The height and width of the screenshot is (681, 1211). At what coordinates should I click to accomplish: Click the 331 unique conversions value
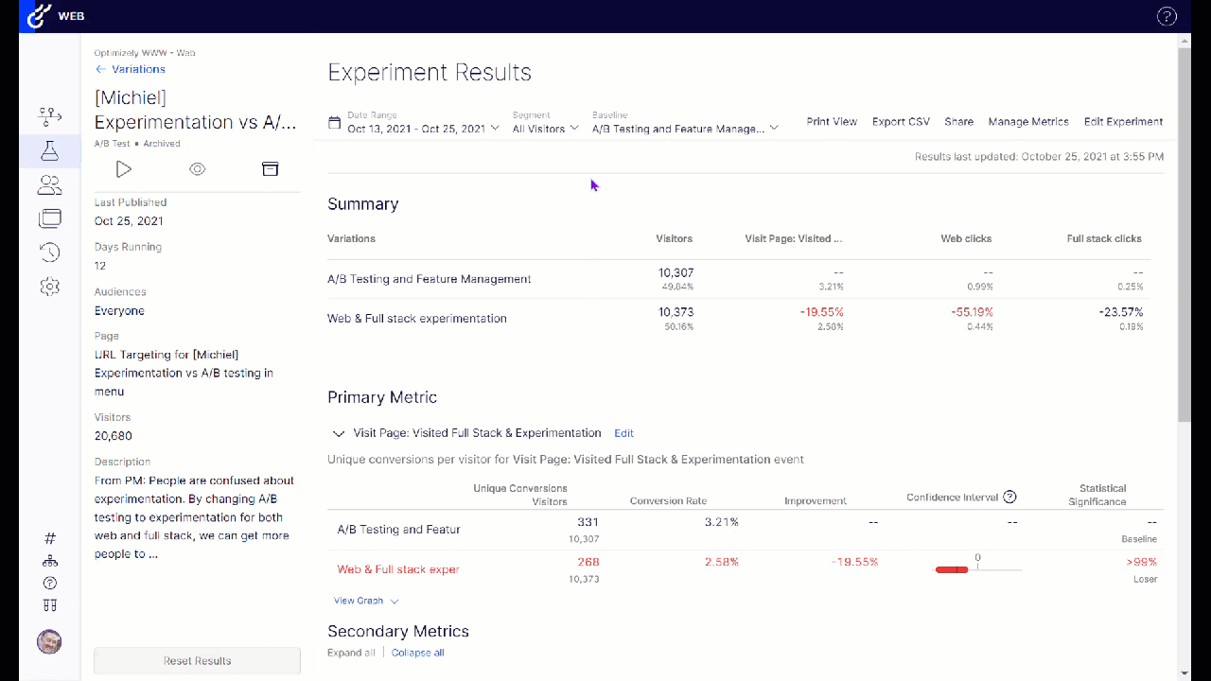588,522
